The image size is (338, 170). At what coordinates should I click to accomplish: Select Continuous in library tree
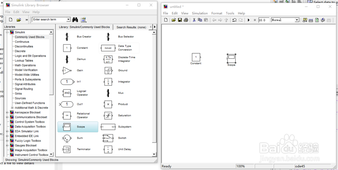tap(22, 42)
